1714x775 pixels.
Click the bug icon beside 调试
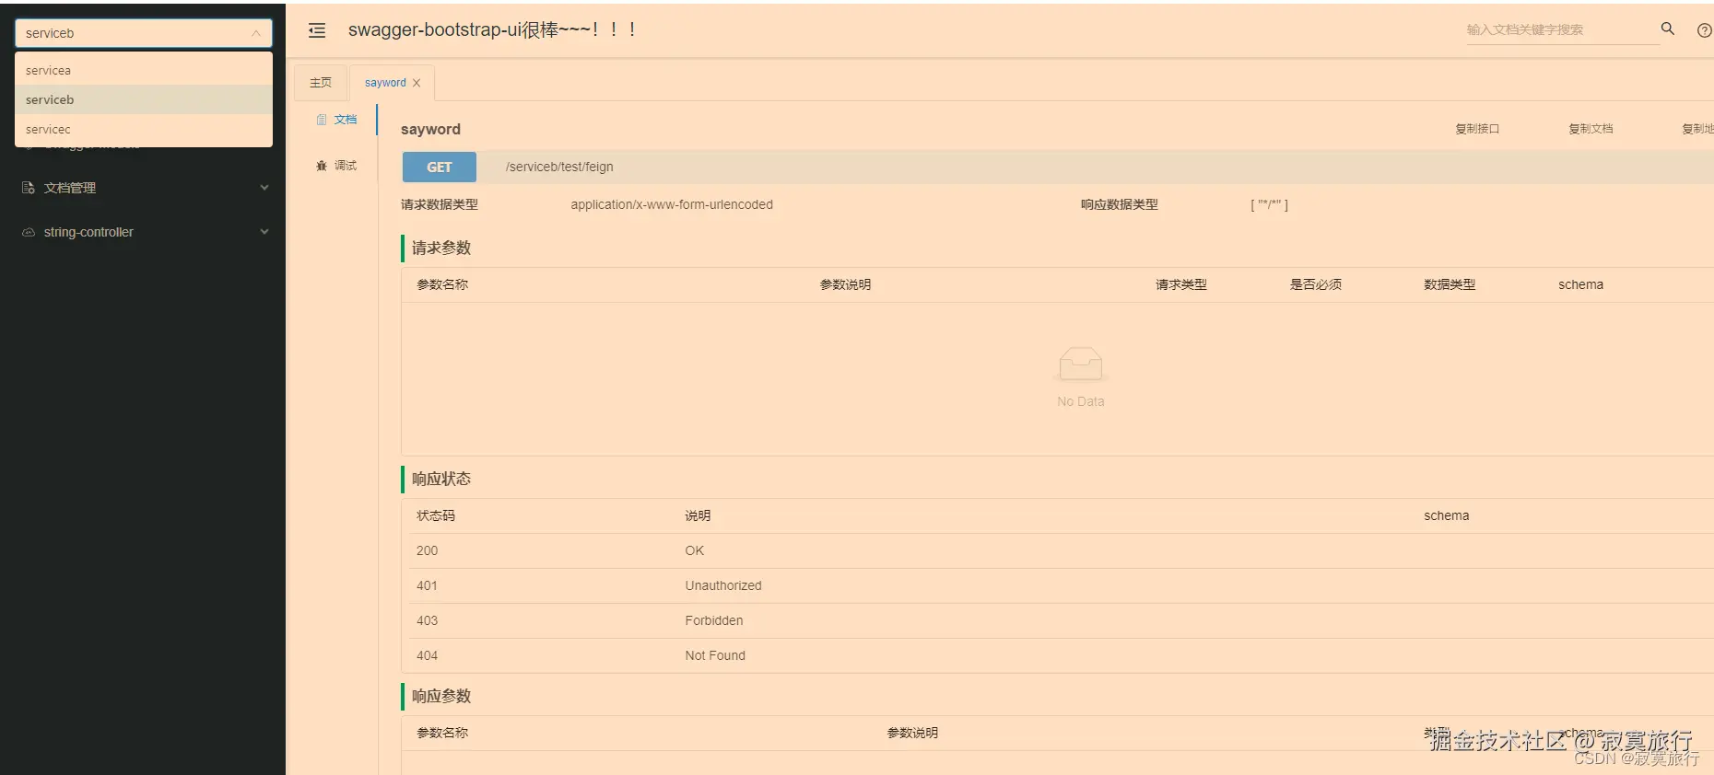322,166
